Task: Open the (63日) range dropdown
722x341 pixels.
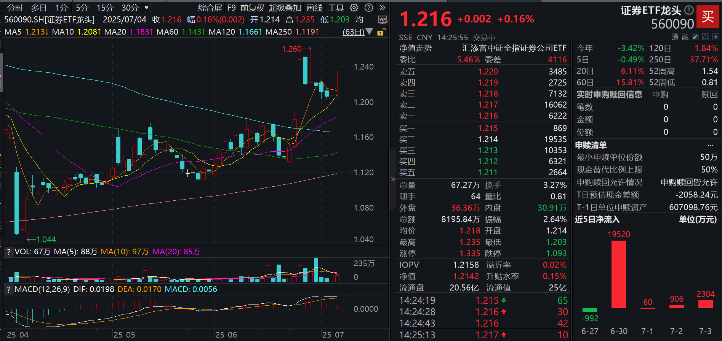Action: point(357,32)
